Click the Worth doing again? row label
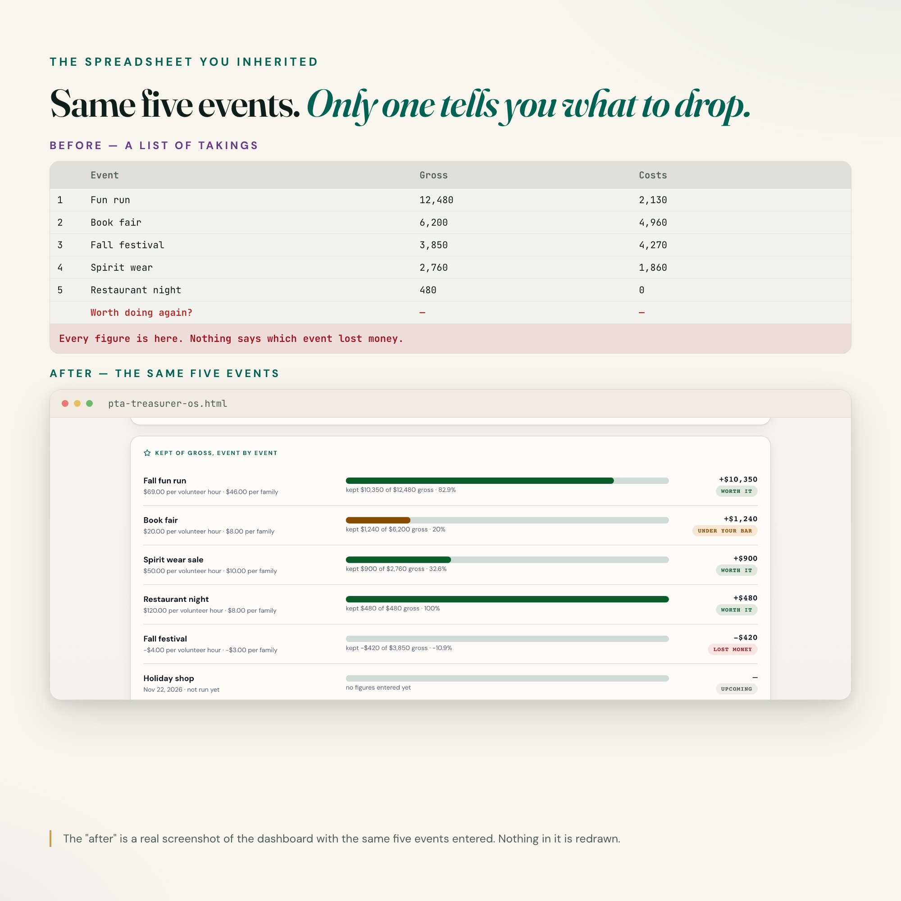901x901 pixels. (x=141, y=313)
